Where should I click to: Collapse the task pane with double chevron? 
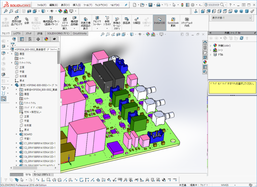(x=211, y=33)
